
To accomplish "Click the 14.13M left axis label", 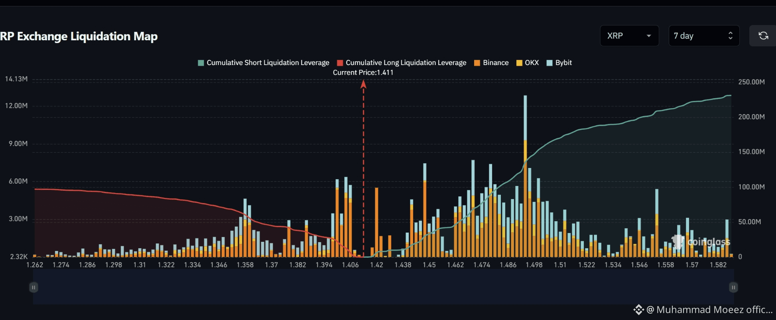I will (16, 79).
